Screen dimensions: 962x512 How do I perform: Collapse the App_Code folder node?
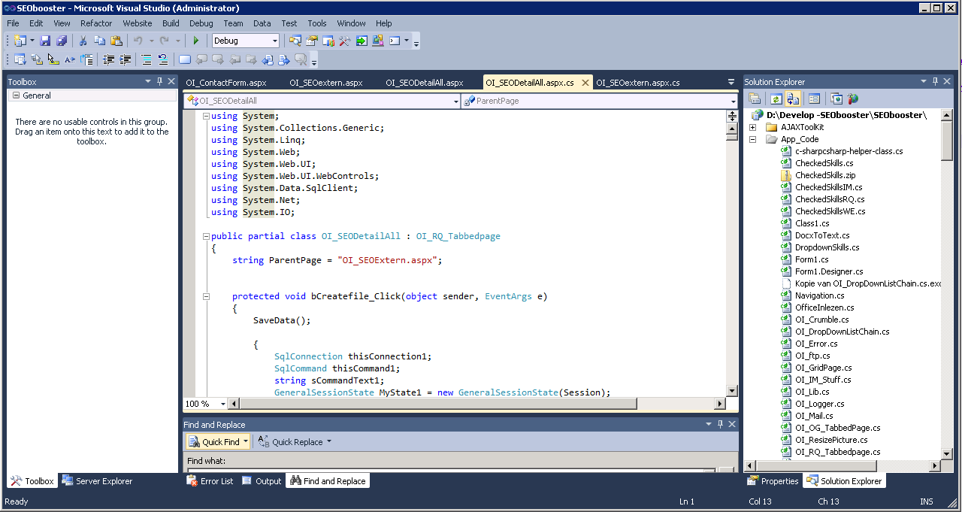[752, 139]
